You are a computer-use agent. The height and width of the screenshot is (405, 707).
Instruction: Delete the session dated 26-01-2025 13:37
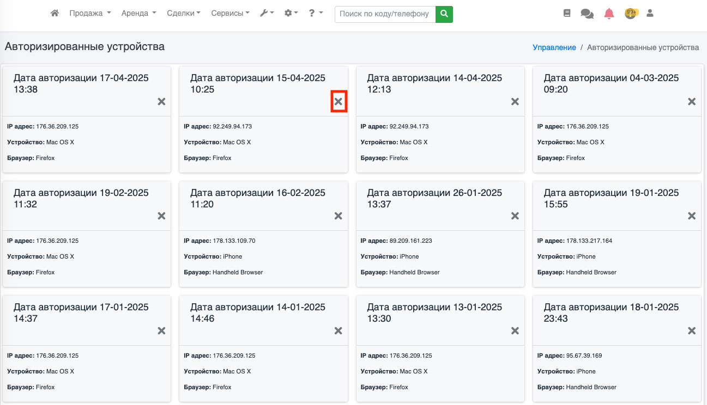(515, 216)
